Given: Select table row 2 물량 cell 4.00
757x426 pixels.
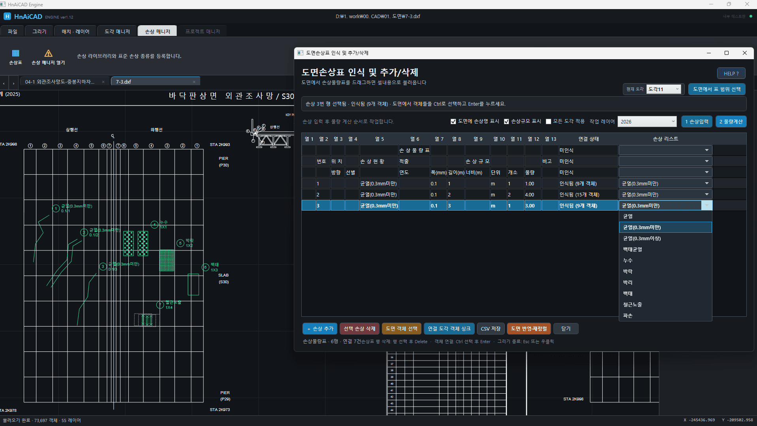Looking at the screenshot, I should 533,194.
